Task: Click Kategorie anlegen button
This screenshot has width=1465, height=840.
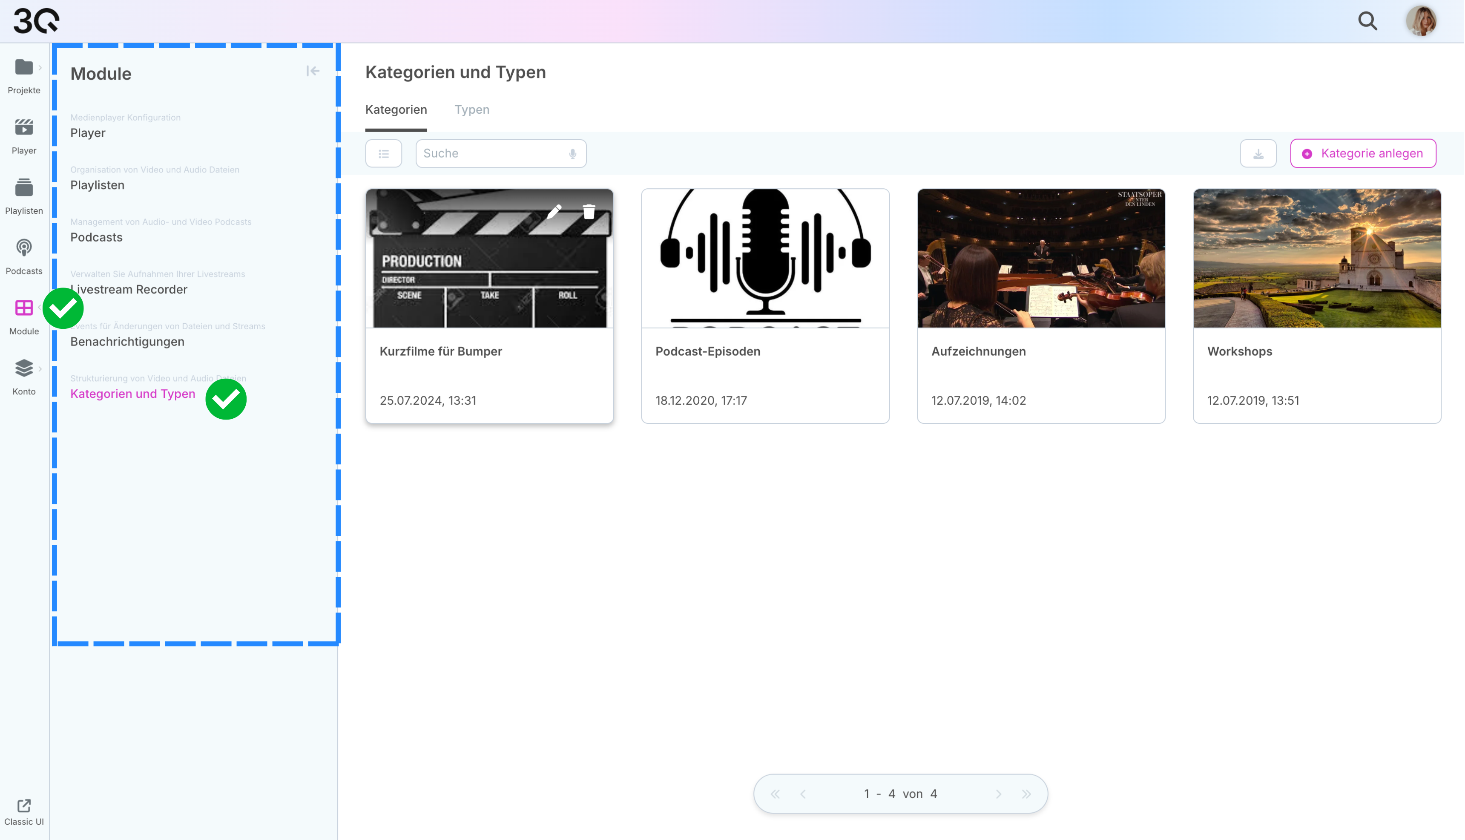Action: [1363, 154]
